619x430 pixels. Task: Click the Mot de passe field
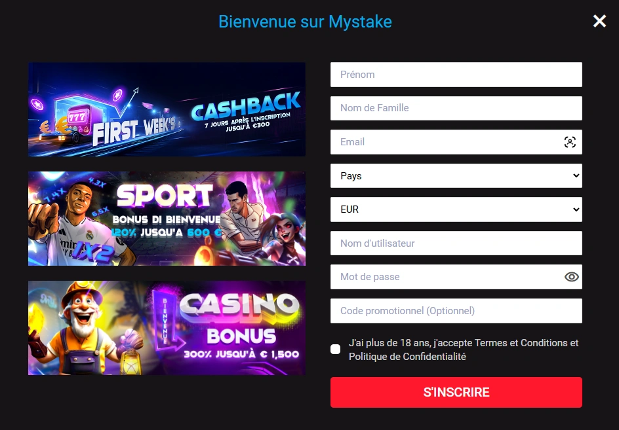point(446,277)
